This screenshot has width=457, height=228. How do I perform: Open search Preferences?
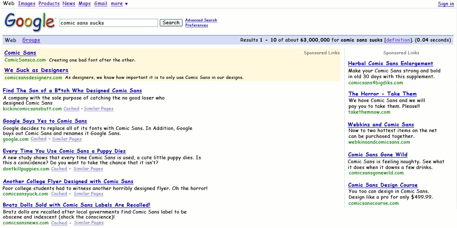(x=197, y=25)
